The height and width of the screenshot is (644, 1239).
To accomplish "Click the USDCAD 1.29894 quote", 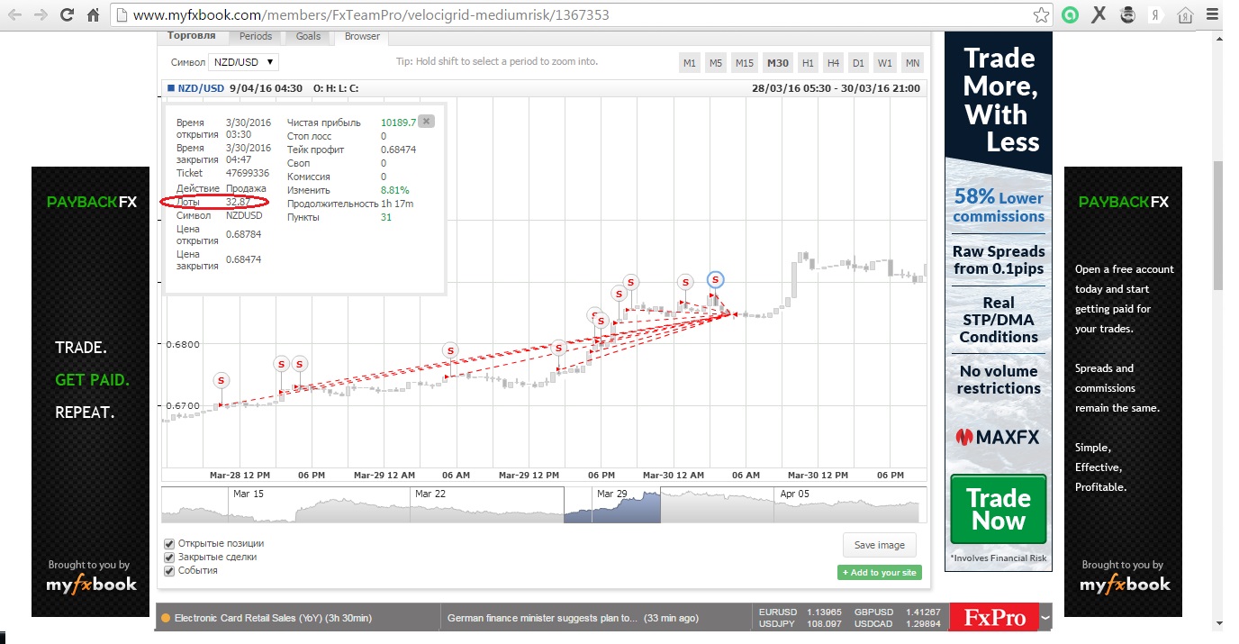I will coord(896,623).
